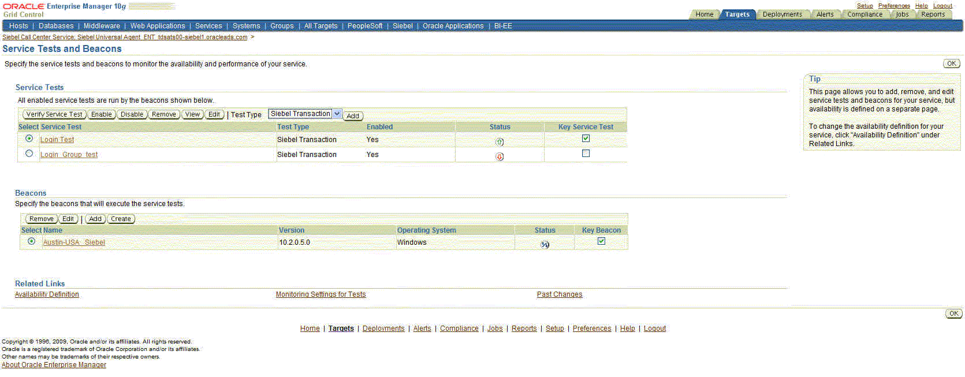Click the Preferences link in the header
This screenshot has width=965, height=377.
point(894,6)
